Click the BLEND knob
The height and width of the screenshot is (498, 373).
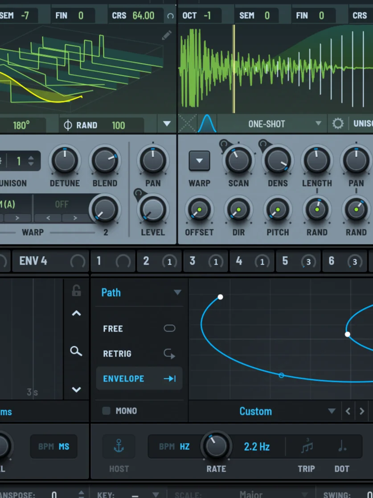(105, 160)
